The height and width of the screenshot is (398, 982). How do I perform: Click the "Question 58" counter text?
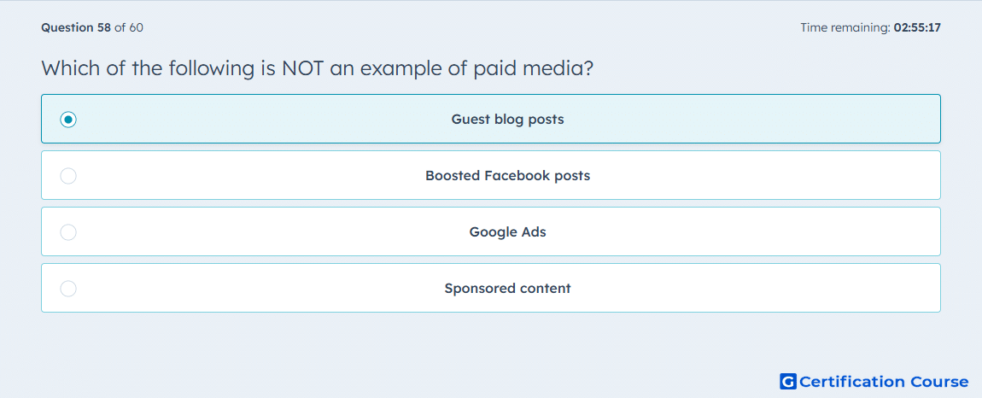[76, 27]
